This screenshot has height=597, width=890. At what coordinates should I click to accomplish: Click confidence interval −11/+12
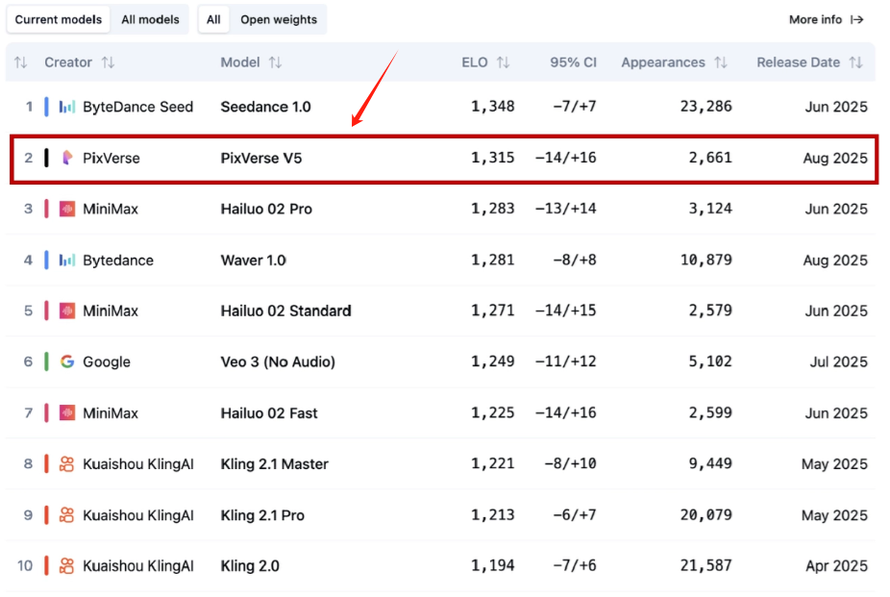click(566, 361)
